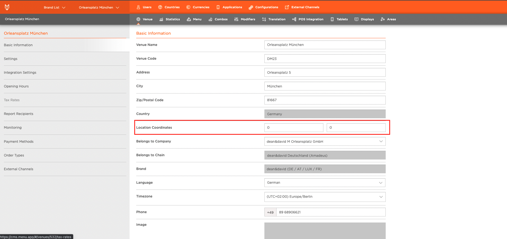Viewport: 507px width, 239px height.
Task: Switch to the Statistics tab
Action: [170, 19]
